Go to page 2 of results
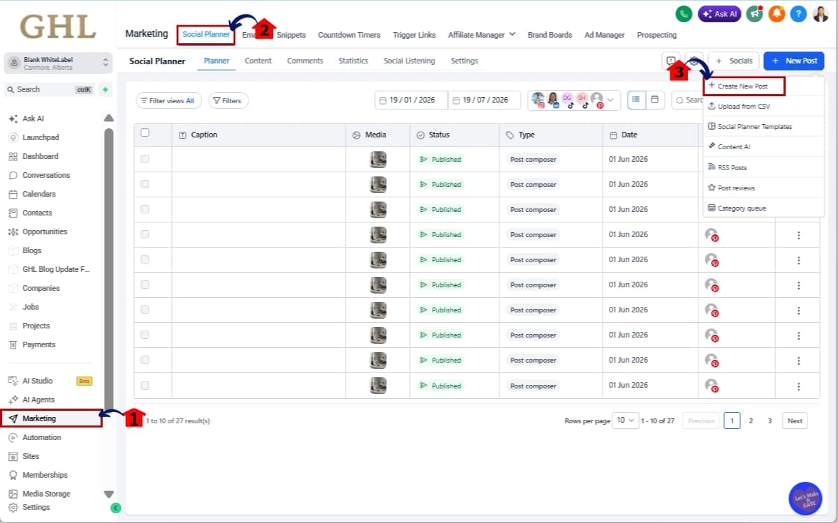Viewport: 838px width, 523px height. pos(751,420)
